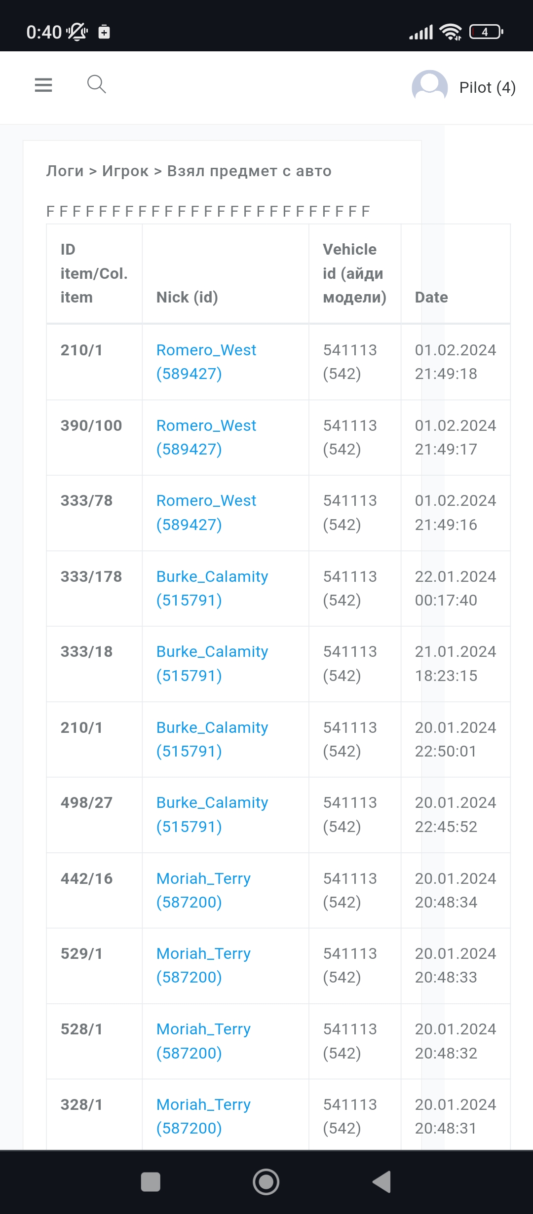Tap the search magnifier icon

click(96, 84)
